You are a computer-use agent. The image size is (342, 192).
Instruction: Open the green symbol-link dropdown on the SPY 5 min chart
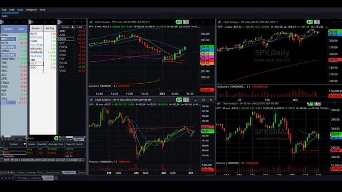178,22
